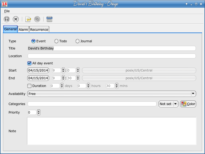Screen dimensions: 205x154
Task: Click the Location input field
Action: coord(112,56)
